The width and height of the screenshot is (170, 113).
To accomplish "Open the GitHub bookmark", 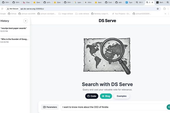I will coord(12,14).
